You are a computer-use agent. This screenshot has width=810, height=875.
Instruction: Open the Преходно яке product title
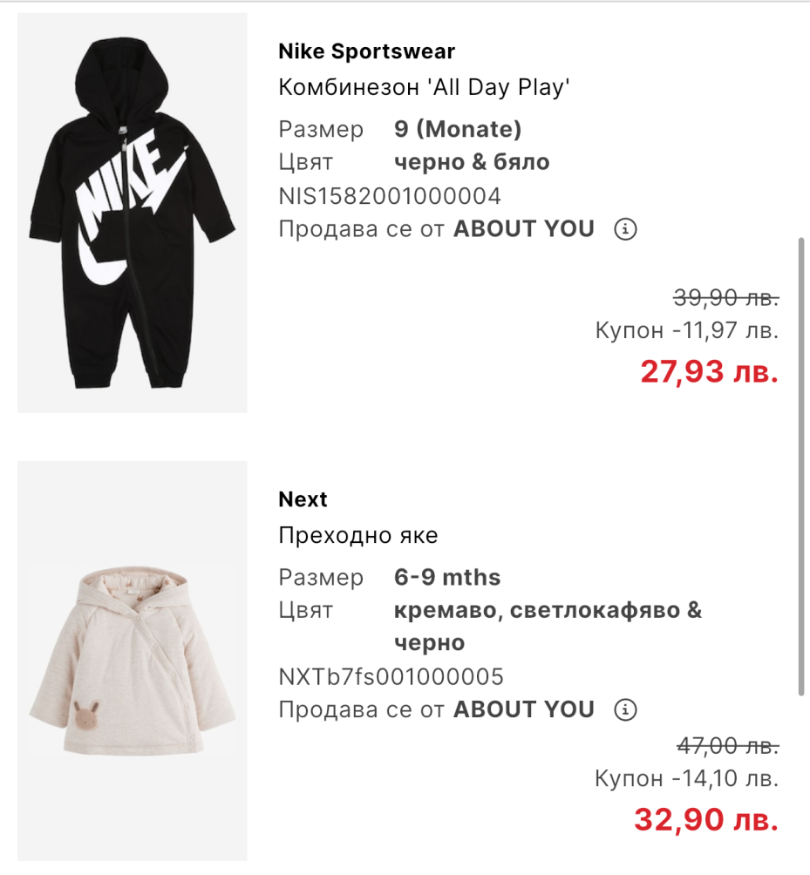(358, 535)
